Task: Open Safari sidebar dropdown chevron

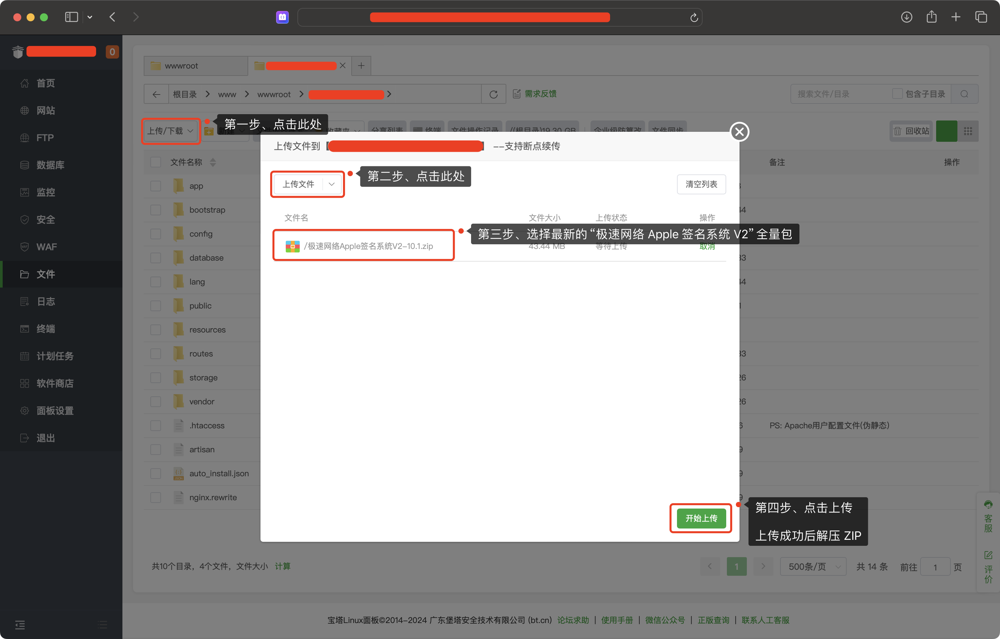Action: click(x=90, y=17)
